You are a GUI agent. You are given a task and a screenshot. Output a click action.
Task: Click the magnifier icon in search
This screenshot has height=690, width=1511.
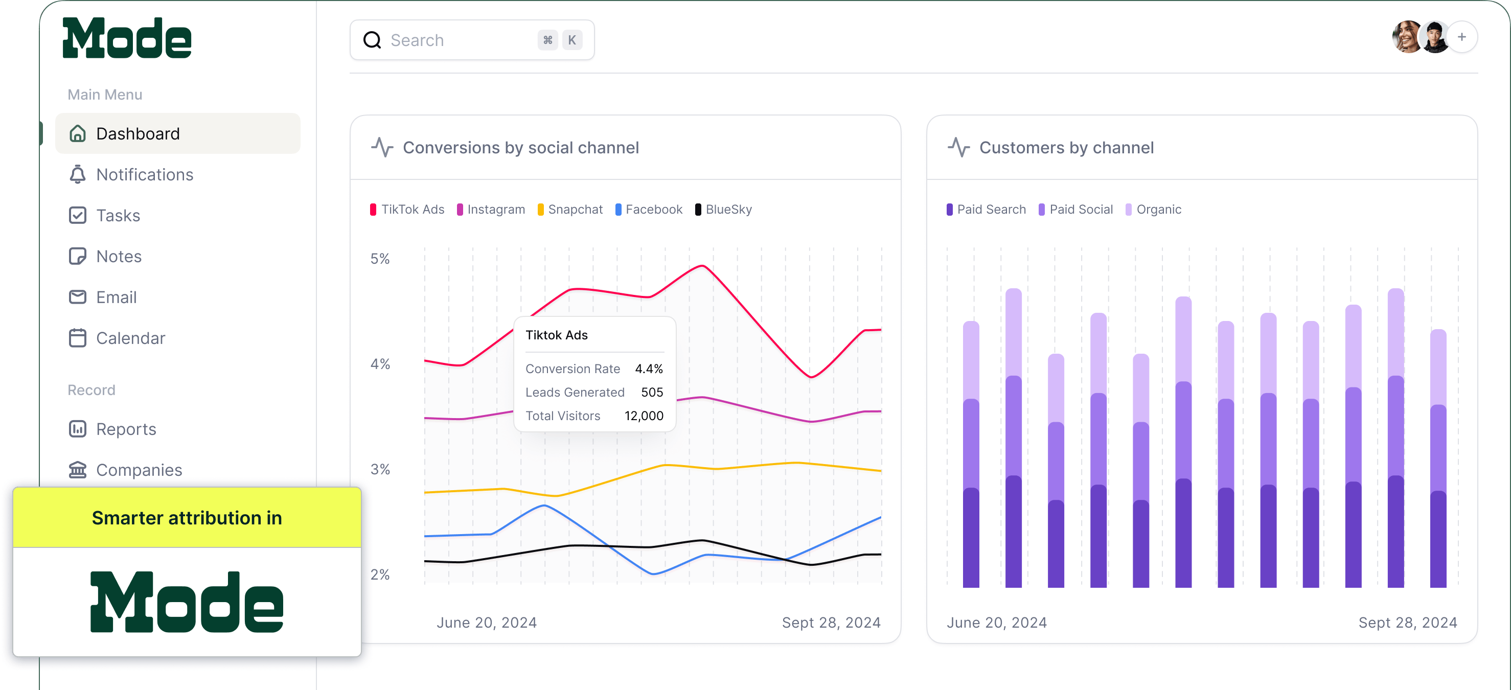(372, 40)
